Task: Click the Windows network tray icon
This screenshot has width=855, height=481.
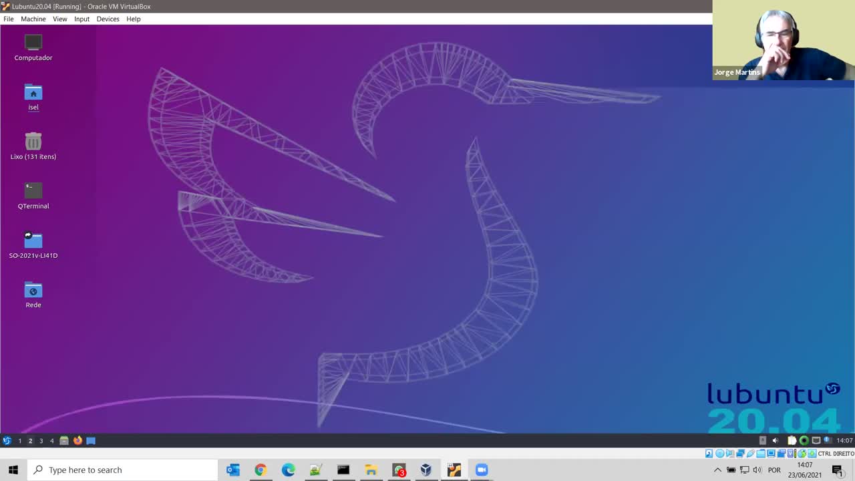Action: [x=744, y=470]
